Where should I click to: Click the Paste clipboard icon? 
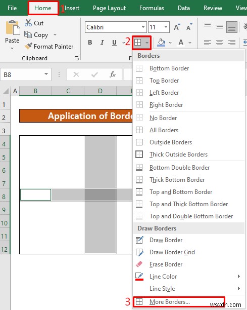(13, 28)
